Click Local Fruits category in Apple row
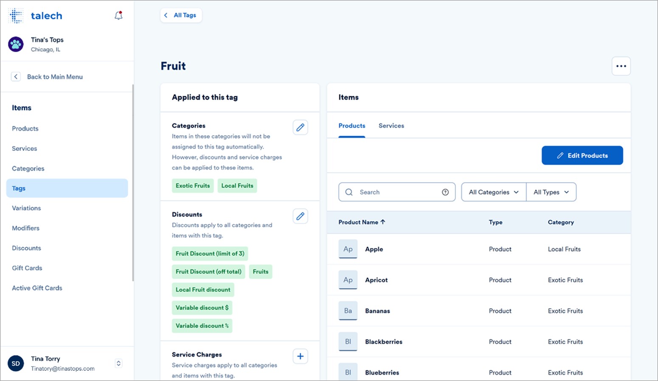 pos(564,249)
